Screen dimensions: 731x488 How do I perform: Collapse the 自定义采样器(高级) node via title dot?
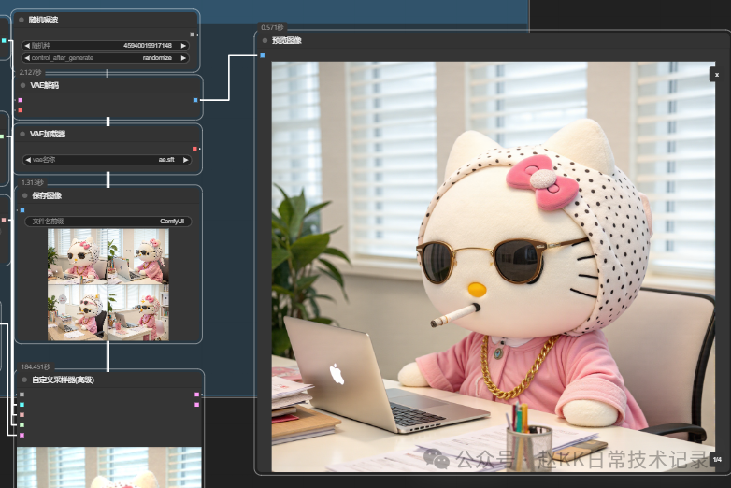pos(24,380)
